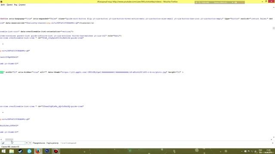Switch to Firefox on taskbar

pyautogui.click(x=38, y=151)
